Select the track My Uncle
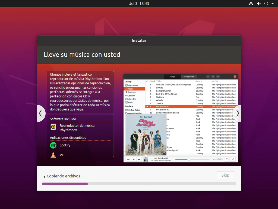 coord(191,97)
